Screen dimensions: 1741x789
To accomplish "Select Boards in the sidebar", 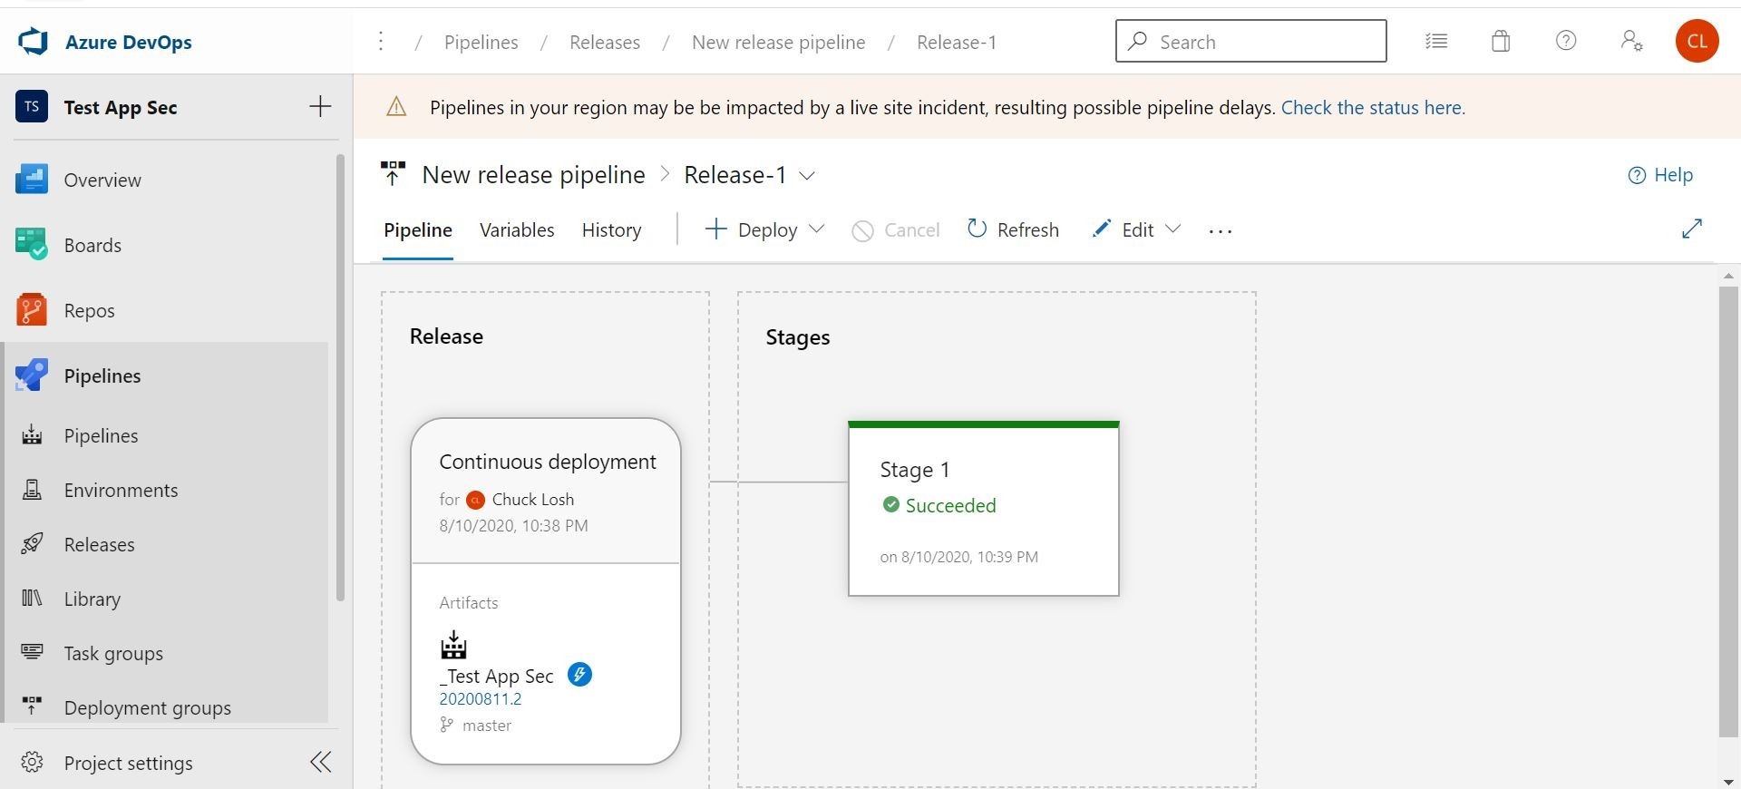I will point(92,246).
